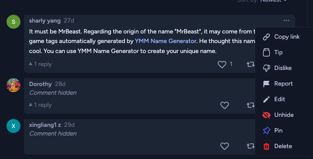
Task: Collapse the 1 reply under sharly yang's comment
Action: point(40,64)
